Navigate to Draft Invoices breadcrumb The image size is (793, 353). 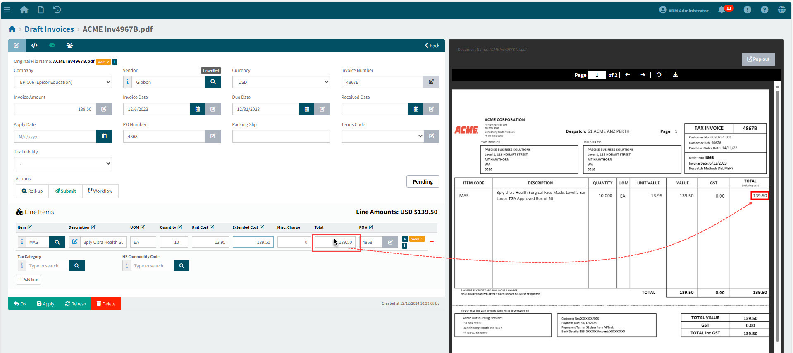coord(49,29)
